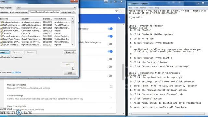The image size is (208, 117).
Task: Select the Copyright (c) 1997 Microsoft row
Action: tap(35, 42)
